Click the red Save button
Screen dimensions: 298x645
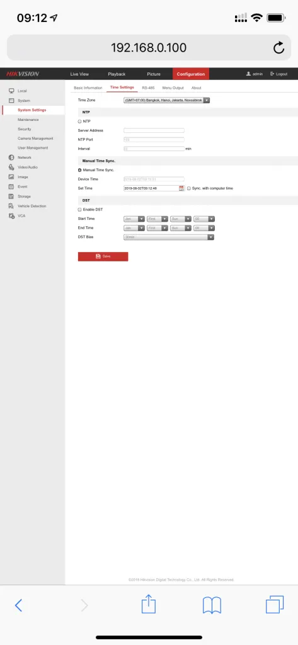pyautogui.click(x=103, y=256)
